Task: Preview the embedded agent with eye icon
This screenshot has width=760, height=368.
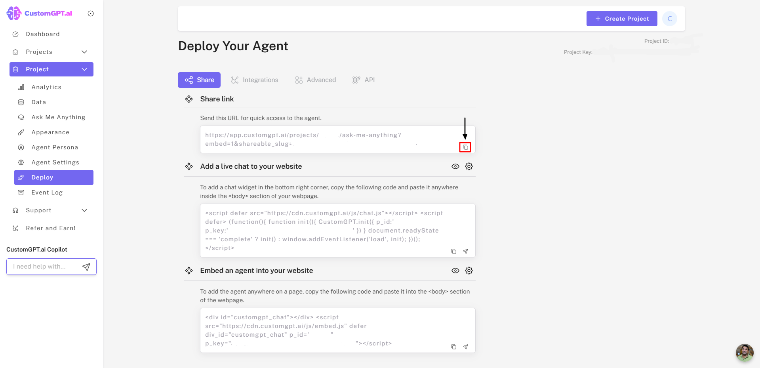Action: pyautogui.click(x=455, y=271)
